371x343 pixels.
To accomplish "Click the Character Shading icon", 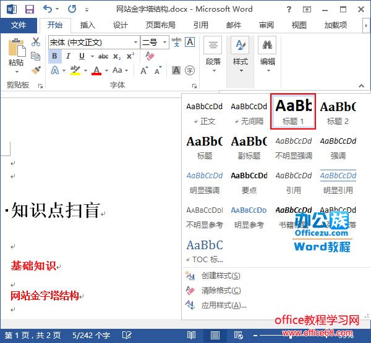I will 176,70.
